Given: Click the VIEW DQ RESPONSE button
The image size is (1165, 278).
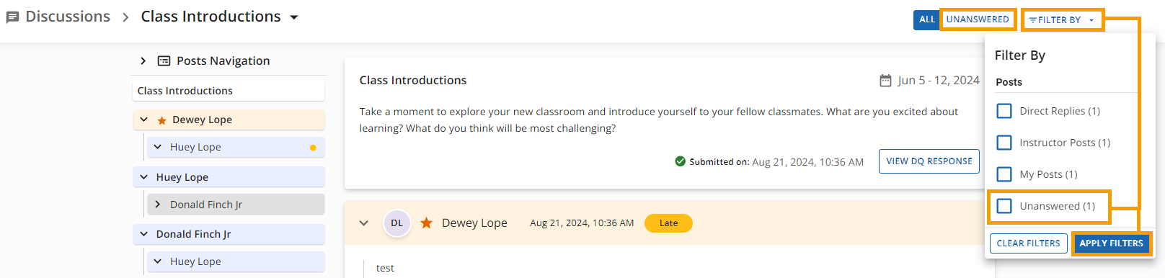Looking at the screenshot, I should pyautogui.click(x=929, y=161).
